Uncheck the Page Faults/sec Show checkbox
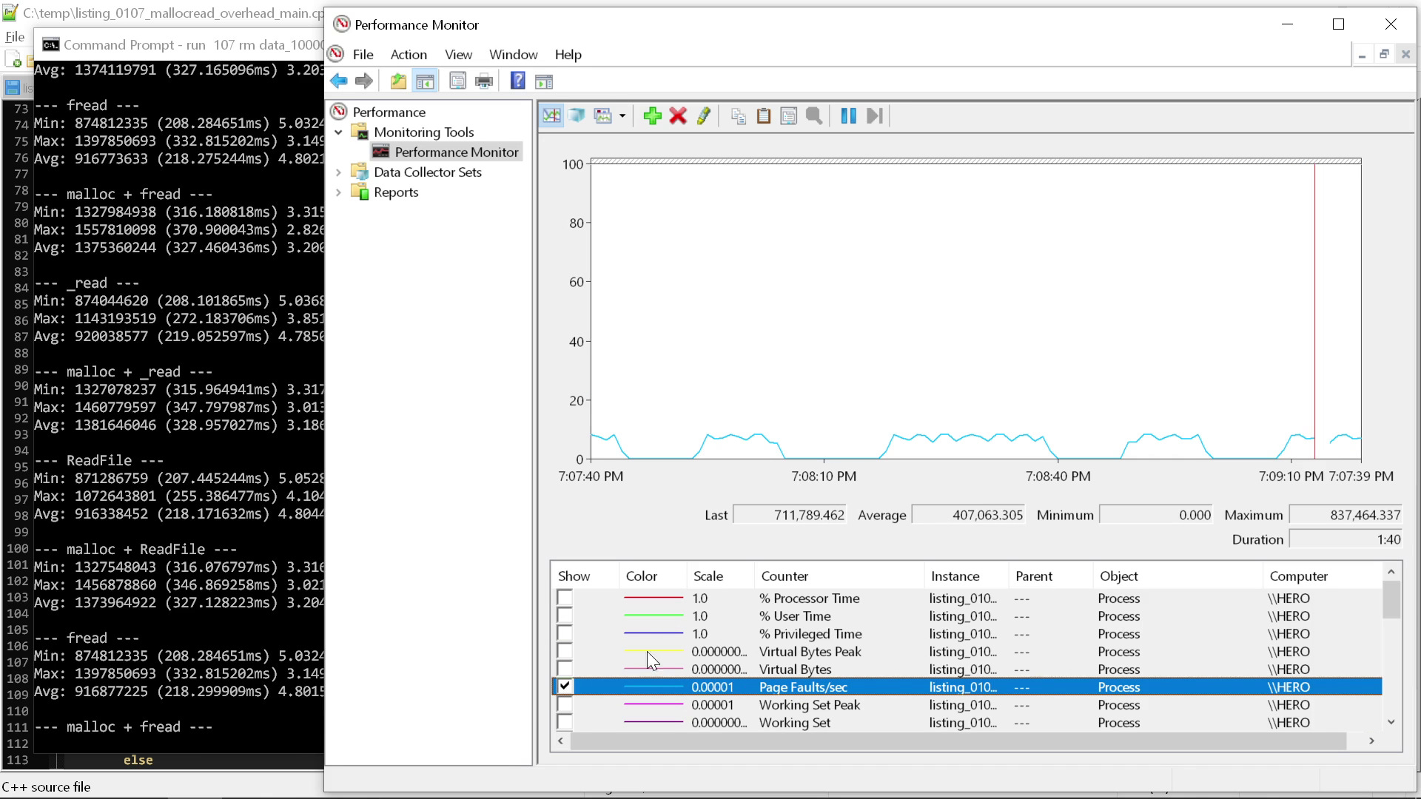 [565, 687]
